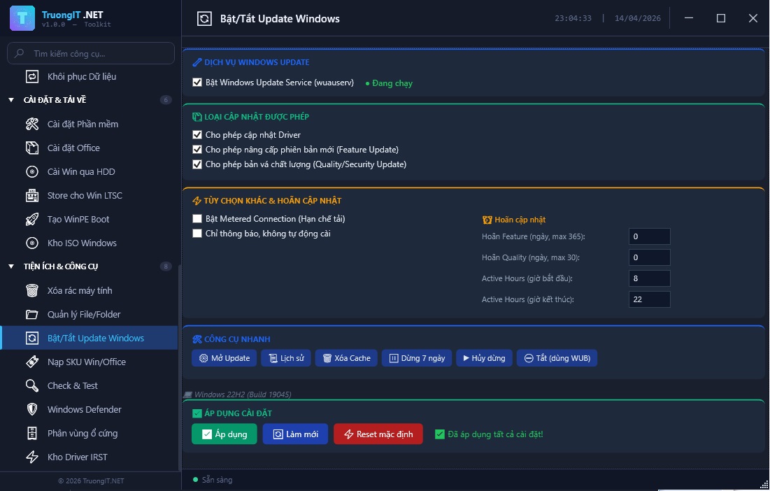Image resolution: width=770 pixels, height=491 pixels.
Task: Click the Tạo WinPE Boot icon
Action: [x=30, y=219]
